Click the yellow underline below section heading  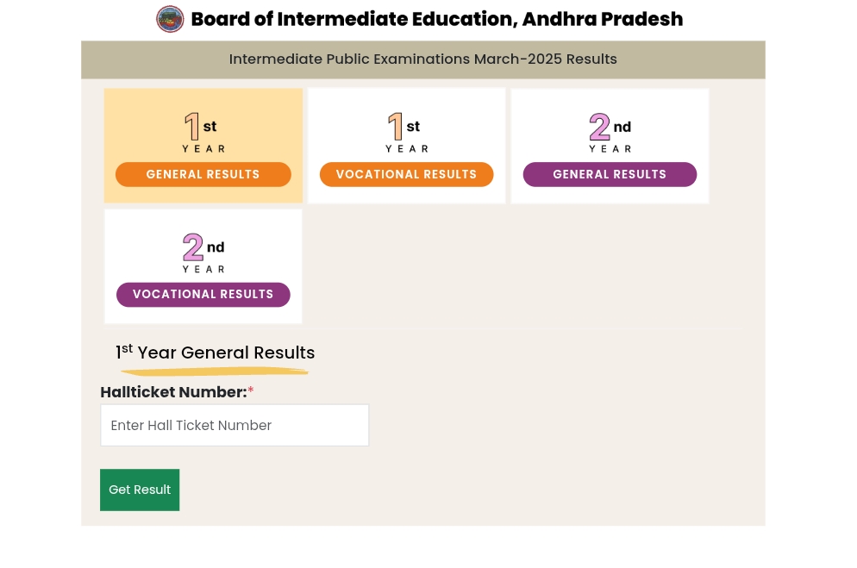click(214, 372)
